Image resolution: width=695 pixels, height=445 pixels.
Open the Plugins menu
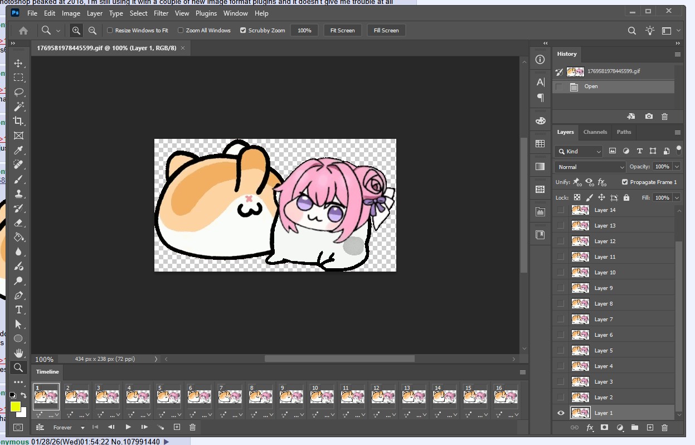(x=206, y=13)
